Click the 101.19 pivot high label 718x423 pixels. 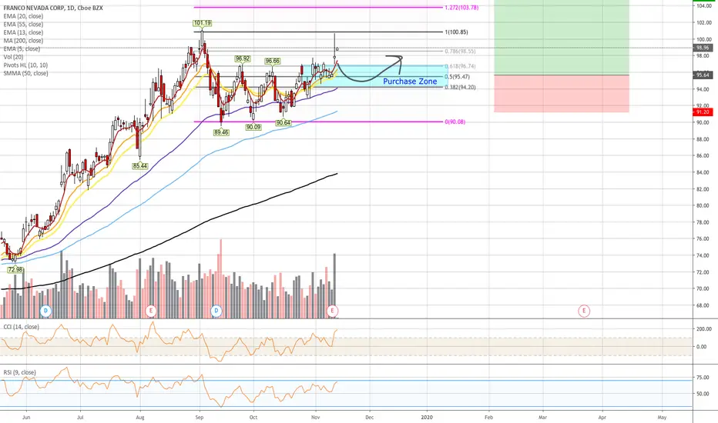(x=202, y=23)
